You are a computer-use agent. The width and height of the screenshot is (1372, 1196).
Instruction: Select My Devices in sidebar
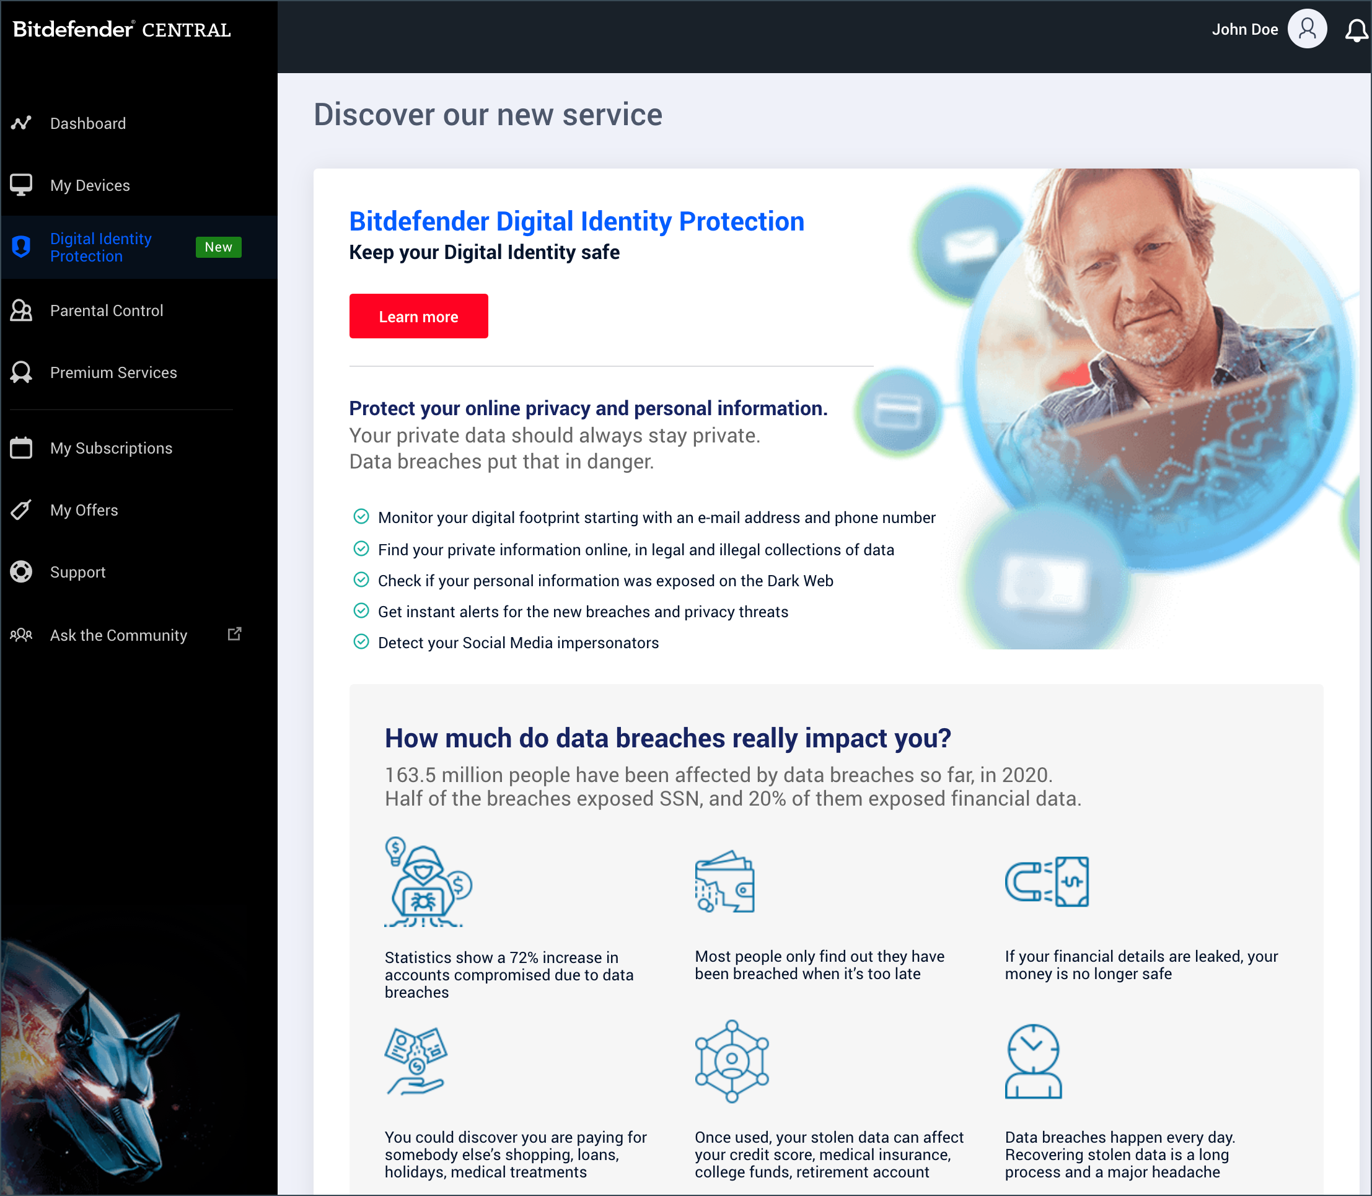[x=90, y=185]
